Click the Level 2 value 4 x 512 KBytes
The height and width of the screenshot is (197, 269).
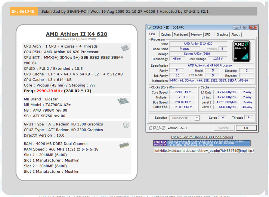click(x=226, y=102)
